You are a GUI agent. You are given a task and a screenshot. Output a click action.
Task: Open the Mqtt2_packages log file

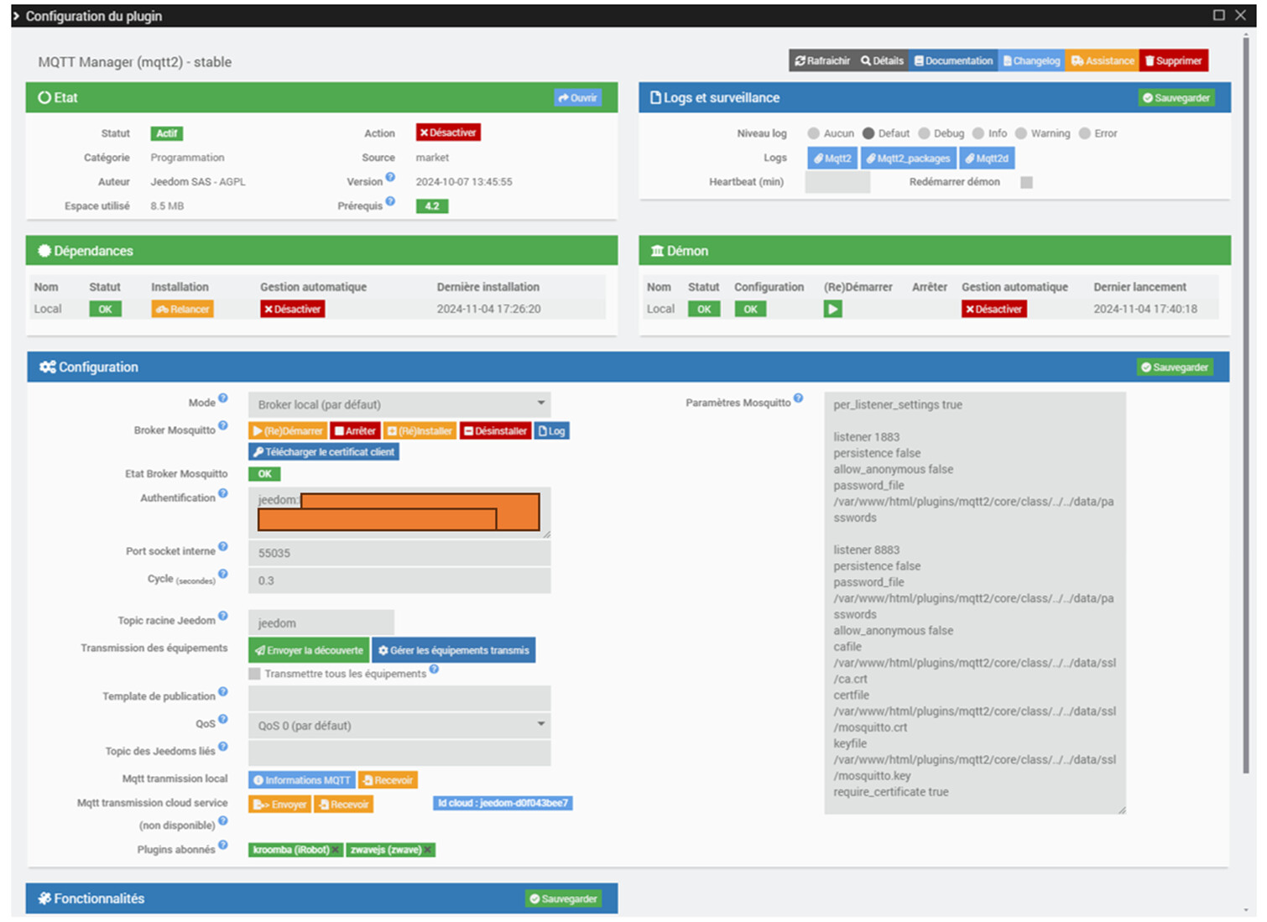(908, 159)
